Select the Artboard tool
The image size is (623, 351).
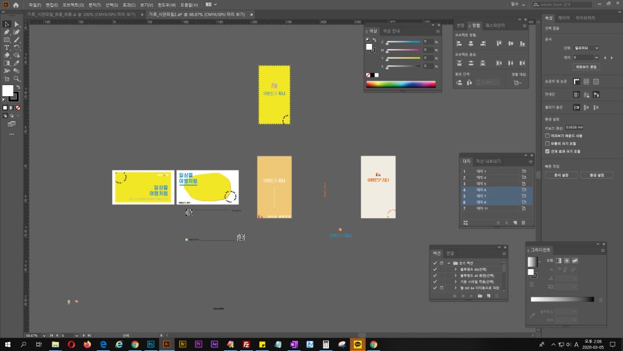(6, 79)
